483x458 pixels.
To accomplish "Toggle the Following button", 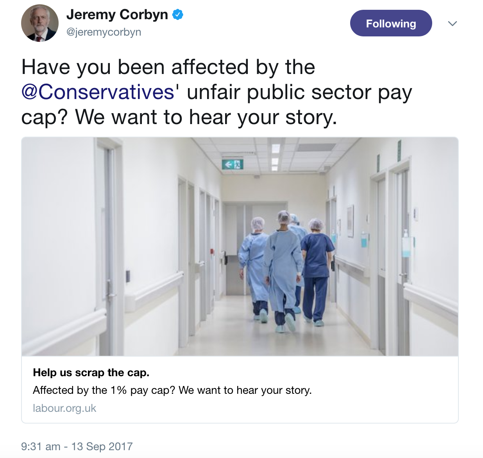I will click(391, 23).
